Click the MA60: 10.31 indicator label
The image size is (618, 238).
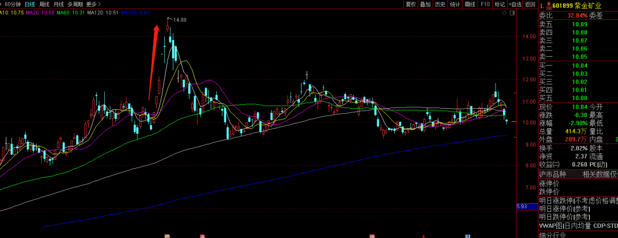pos(71,13)
